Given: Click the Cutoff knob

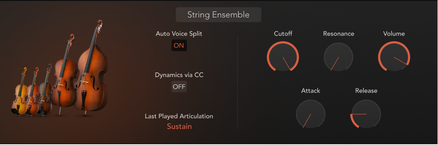Looking at the screenshot, I should [283, 57].
